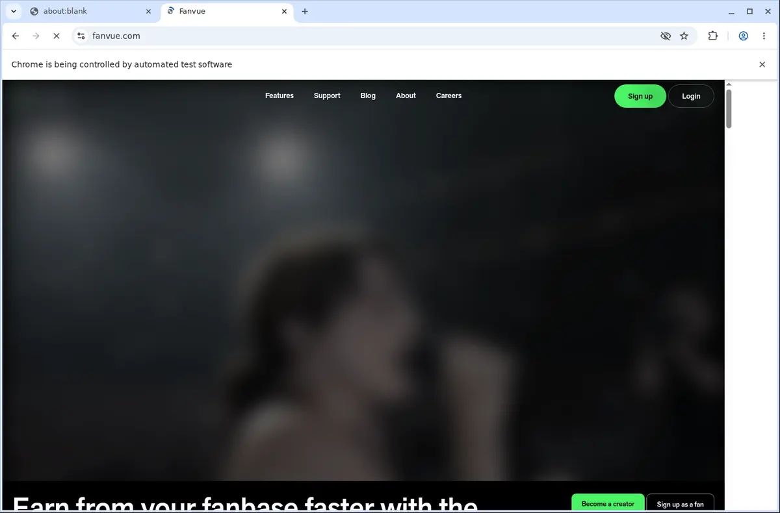Click the scrollbar up arrow
Viewport: 780px width, 513px height.
point(729,84)
